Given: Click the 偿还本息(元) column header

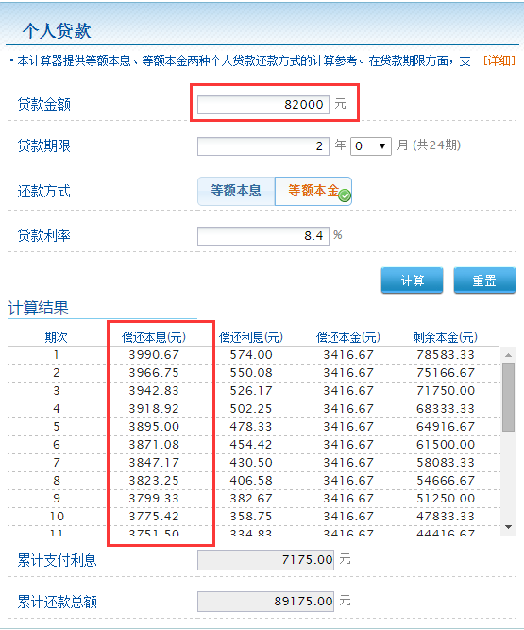Looking at the screenshot, I should (154, 337).
